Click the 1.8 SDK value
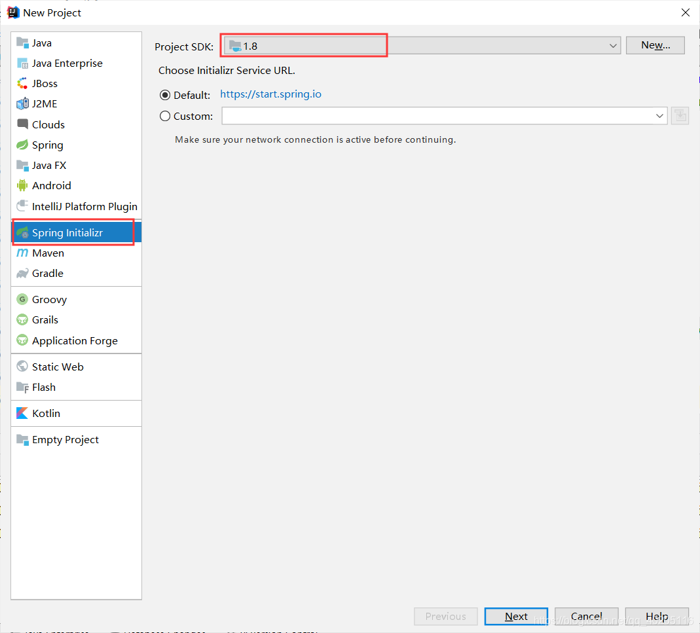Image resolution: width=700 pixels, height=633 pixels. pos(250,46)
